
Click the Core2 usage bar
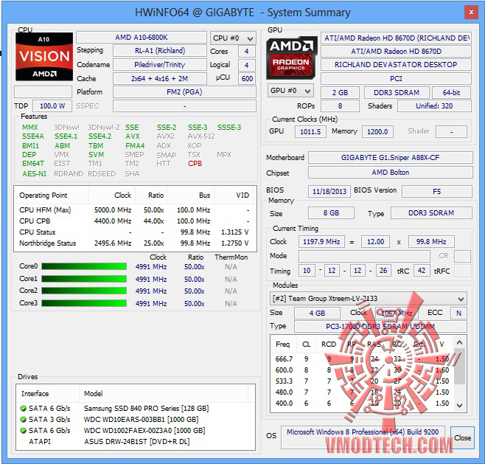pos(84,291)
